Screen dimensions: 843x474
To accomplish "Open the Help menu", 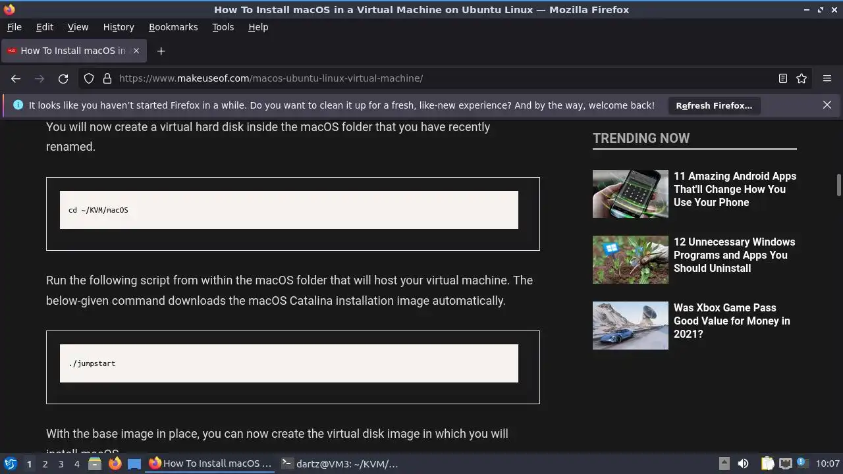I will pos(258,27).
